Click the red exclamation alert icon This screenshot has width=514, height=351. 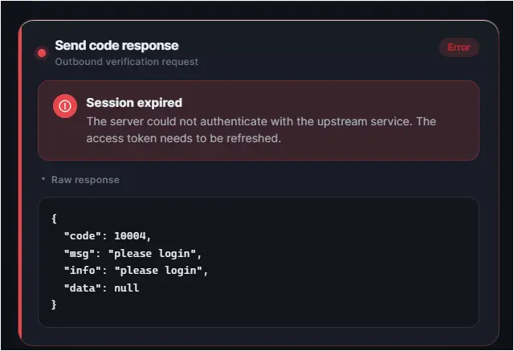coord(65,106)
